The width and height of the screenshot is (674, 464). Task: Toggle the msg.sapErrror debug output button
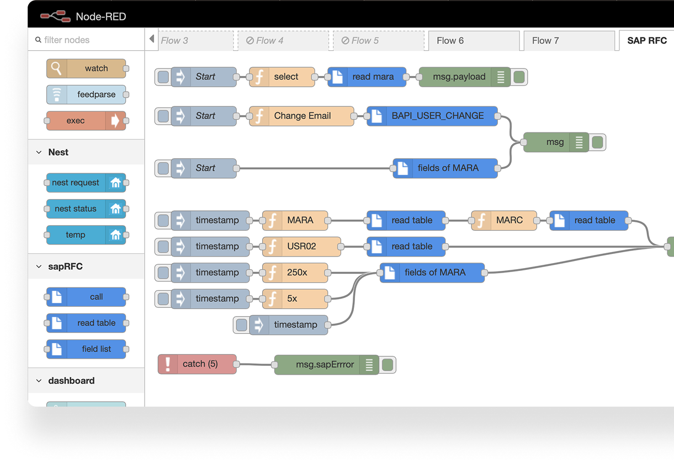[x=388, y=365]
